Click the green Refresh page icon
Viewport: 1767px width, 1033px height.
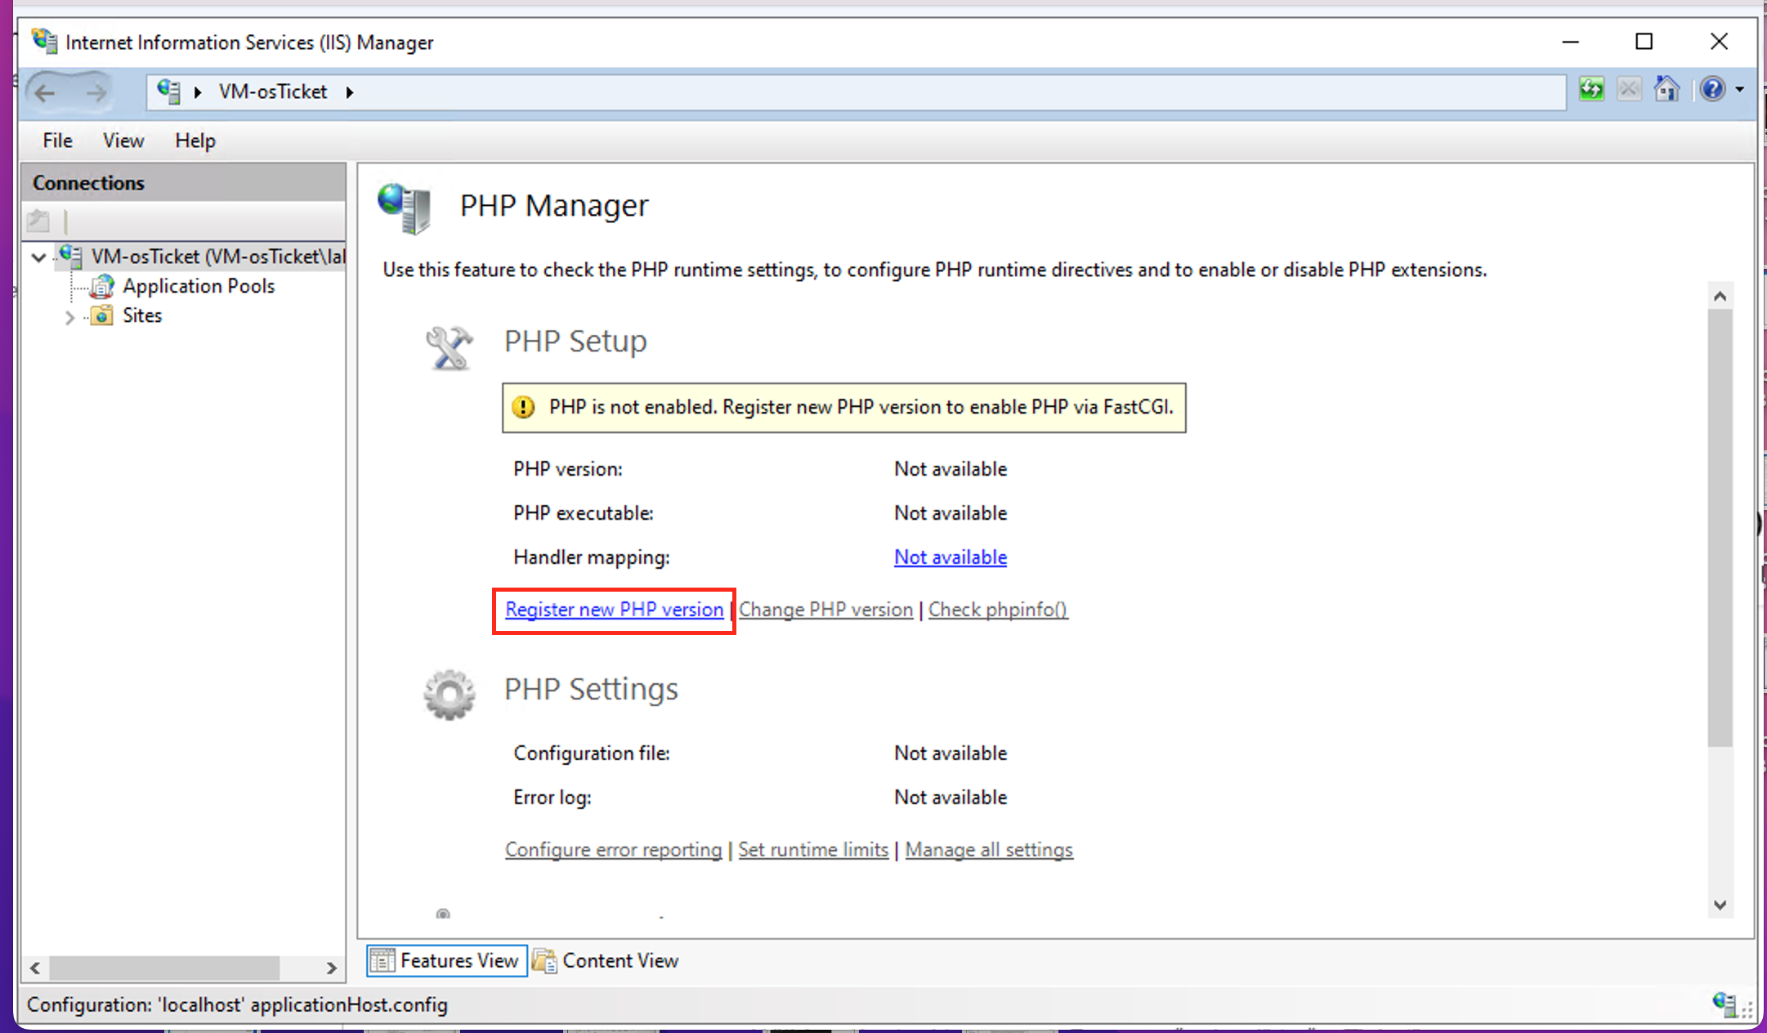pos(1590,89)
